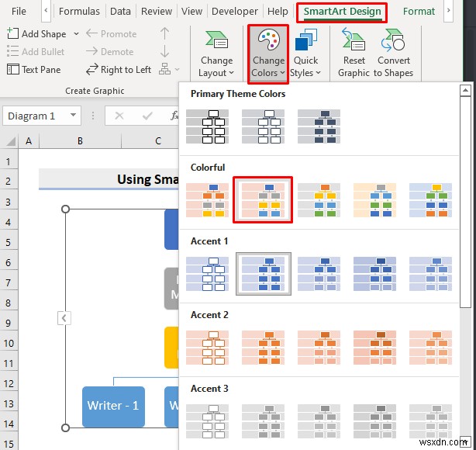Click the Add Bullet button

coord(36,52)
